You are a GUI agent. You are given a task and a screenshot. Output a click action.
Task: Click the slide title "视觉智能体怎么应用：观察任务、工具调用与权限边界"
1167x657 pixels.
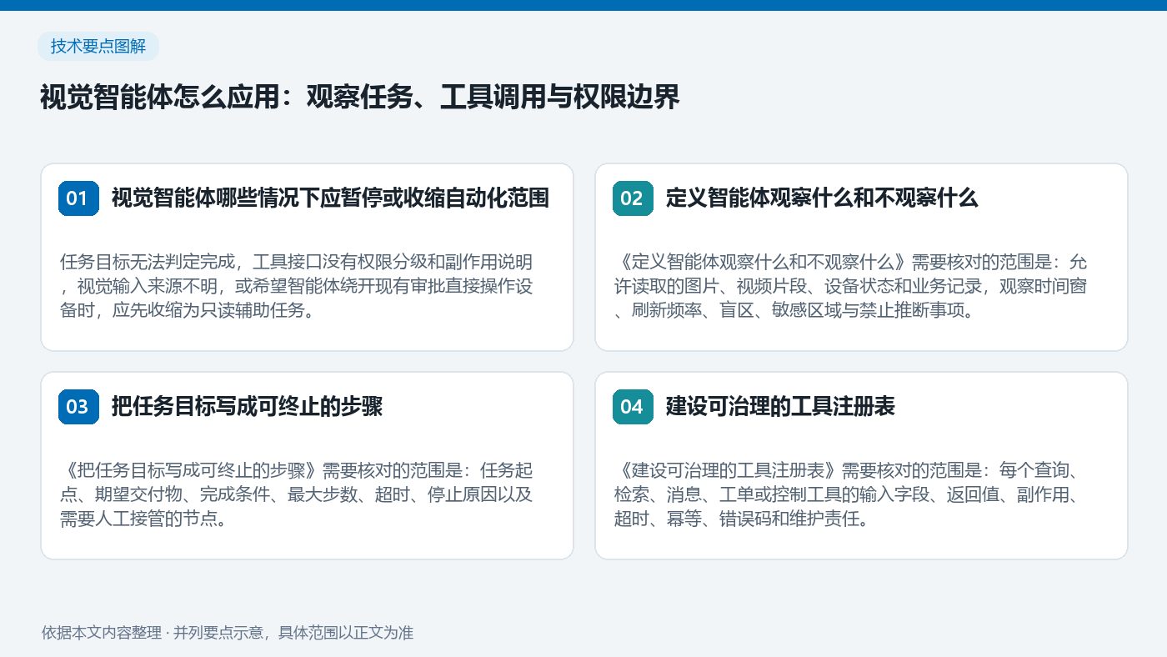[360, 98]
